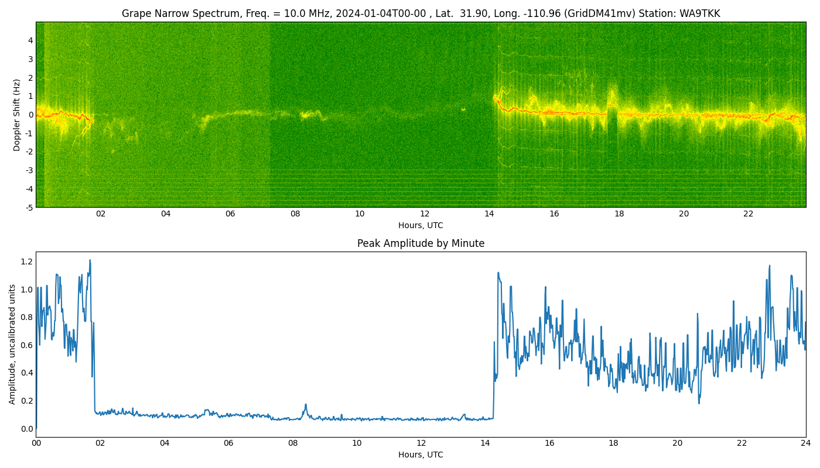Click the amplitude plot's Hours, UTC label
This screenshot has width=820, height=468.
[421, 455]
